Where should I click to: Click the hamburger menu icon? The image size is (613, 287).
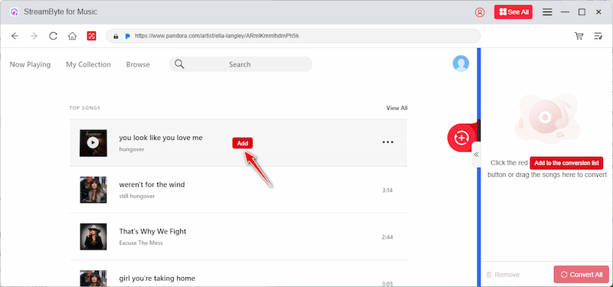(x=547, y=12)
